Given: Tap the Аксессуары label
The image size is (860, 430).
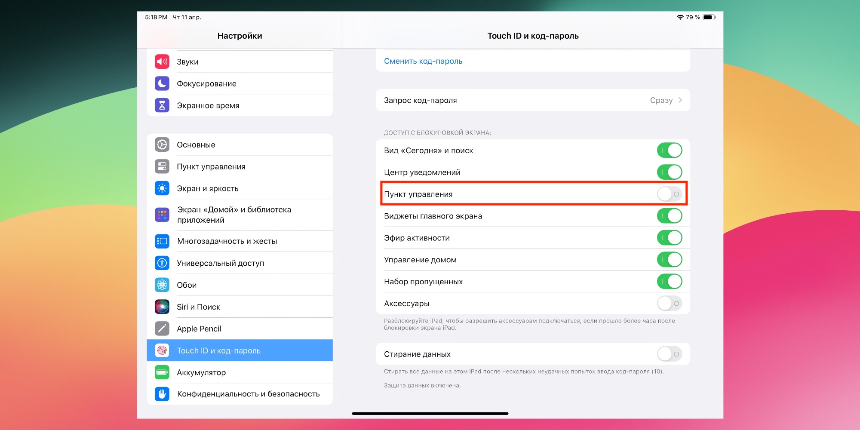Looking at the screenshot, I should pyautogui.click(x=407, y=304).
